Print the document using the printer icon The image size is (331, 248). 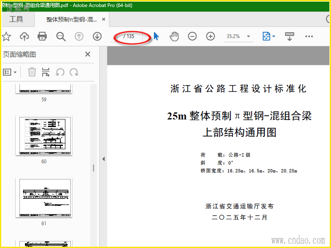[x=42, y=36]
